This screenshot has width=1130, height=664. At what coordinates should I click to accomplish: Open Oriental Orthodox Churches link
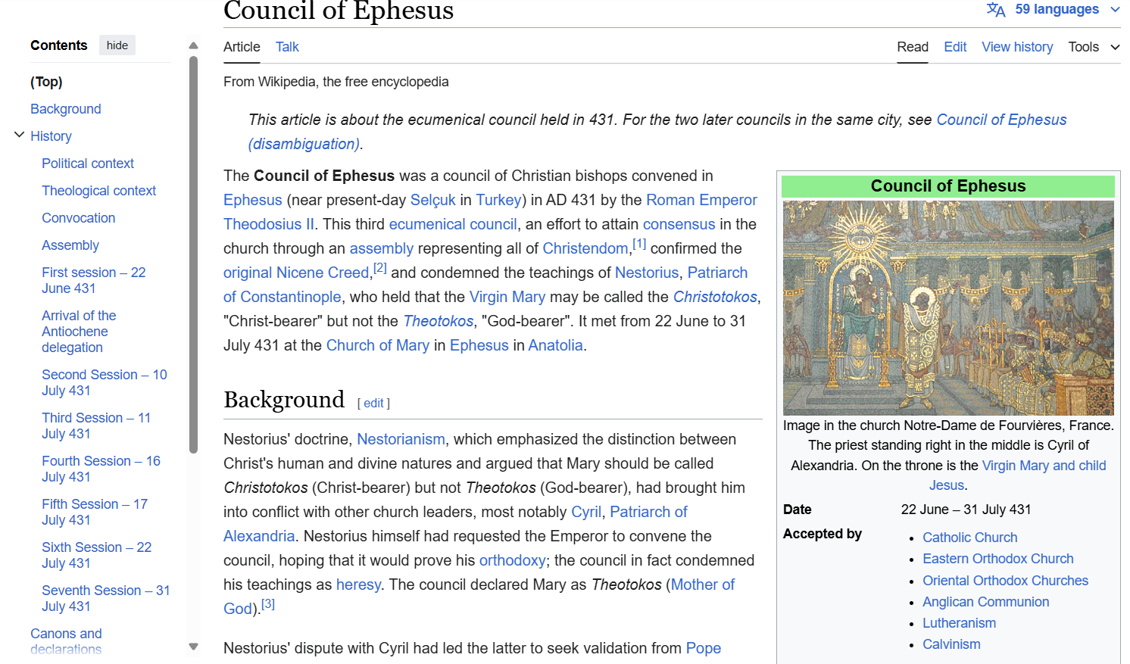[1006, 581]
